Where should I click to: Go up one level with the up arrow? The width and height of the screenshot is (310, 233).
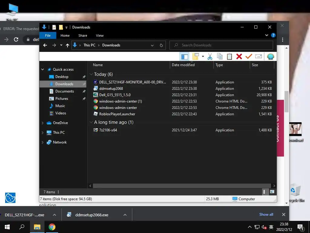pos(68,46)
